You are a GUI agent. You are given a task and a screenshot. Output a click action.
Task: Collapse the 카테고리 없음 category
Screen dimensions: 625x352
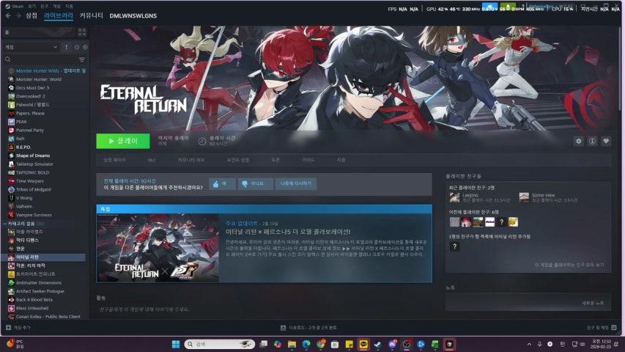coord(5,224)
